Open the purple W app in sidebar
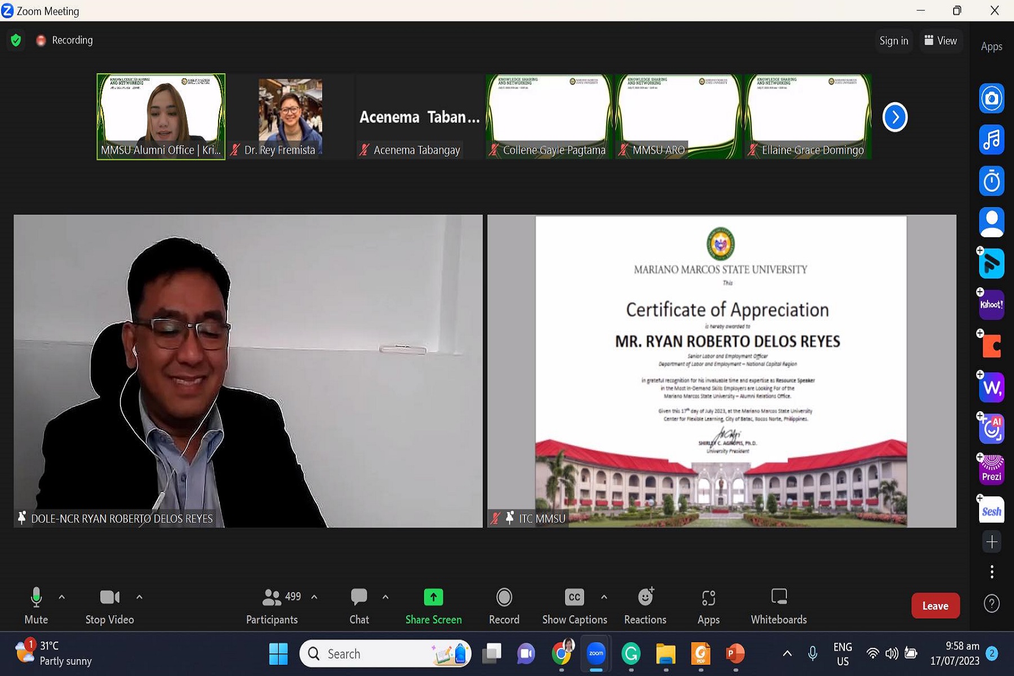Screen dimensions: 1014x676 pos(991,387)
